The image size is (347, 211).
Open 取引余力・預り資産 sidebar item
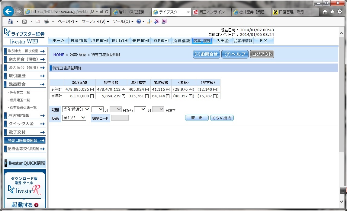25,51
